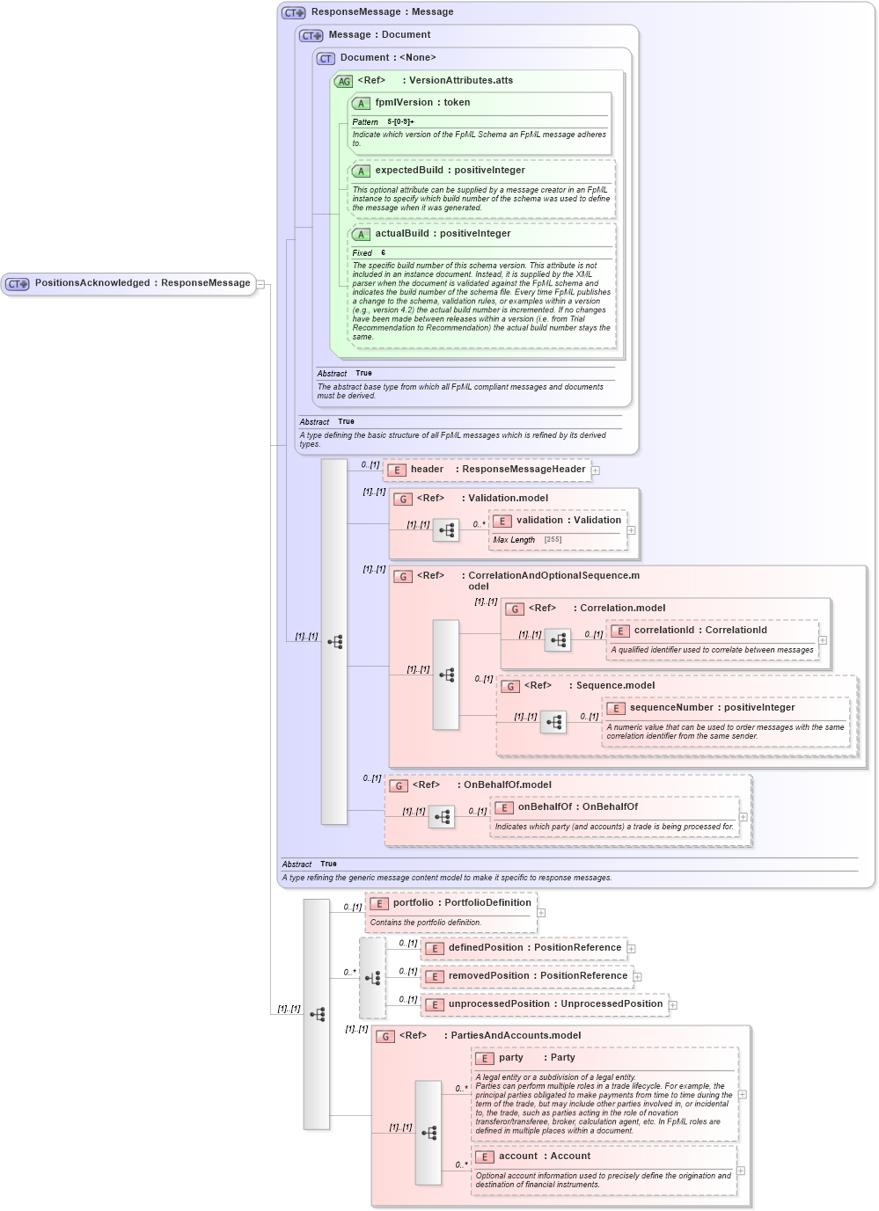Click the G icon of Sequence.model
Image resolution: width=879 pixels, height=1211 pixels.
tap(510, 686)
